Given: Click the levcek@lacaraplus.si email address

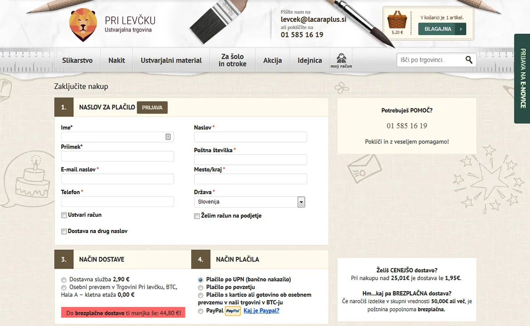Looking at the screenshot, I should tap(313, 19).
